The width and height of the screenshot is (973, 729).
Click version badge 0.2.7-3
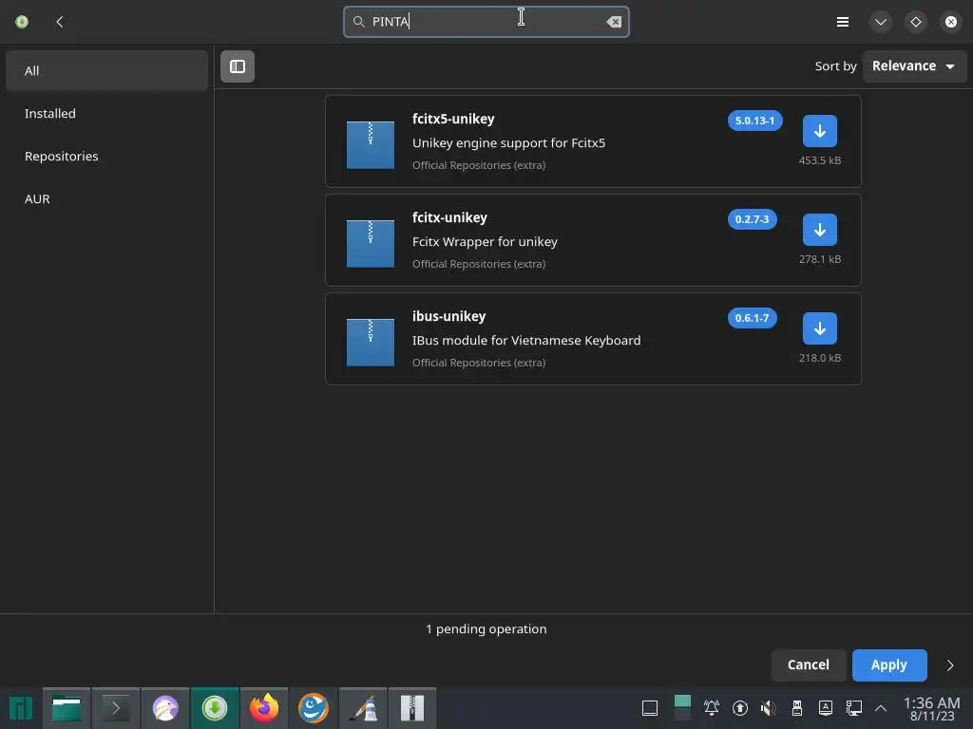point(752,219)
